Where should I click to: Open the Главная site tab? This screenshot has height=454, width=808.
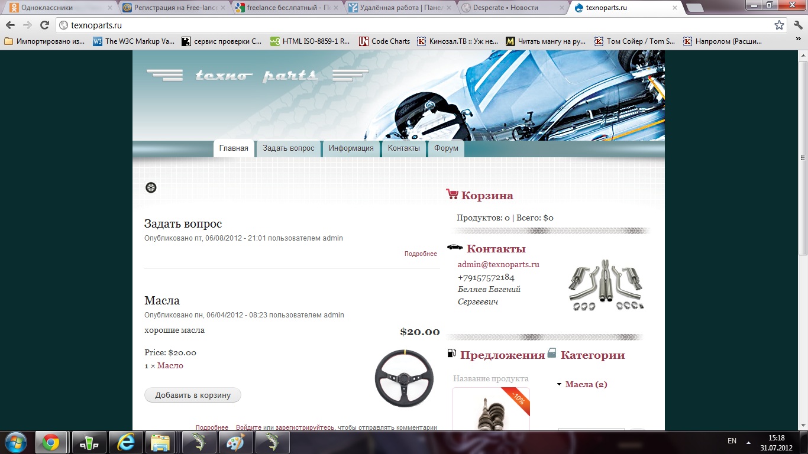point(234,148)
